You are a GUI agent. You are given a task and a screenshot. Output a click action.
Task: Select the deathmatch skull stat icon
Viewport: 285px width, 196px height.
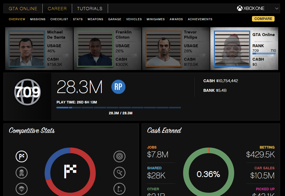(x=22, y=173)
